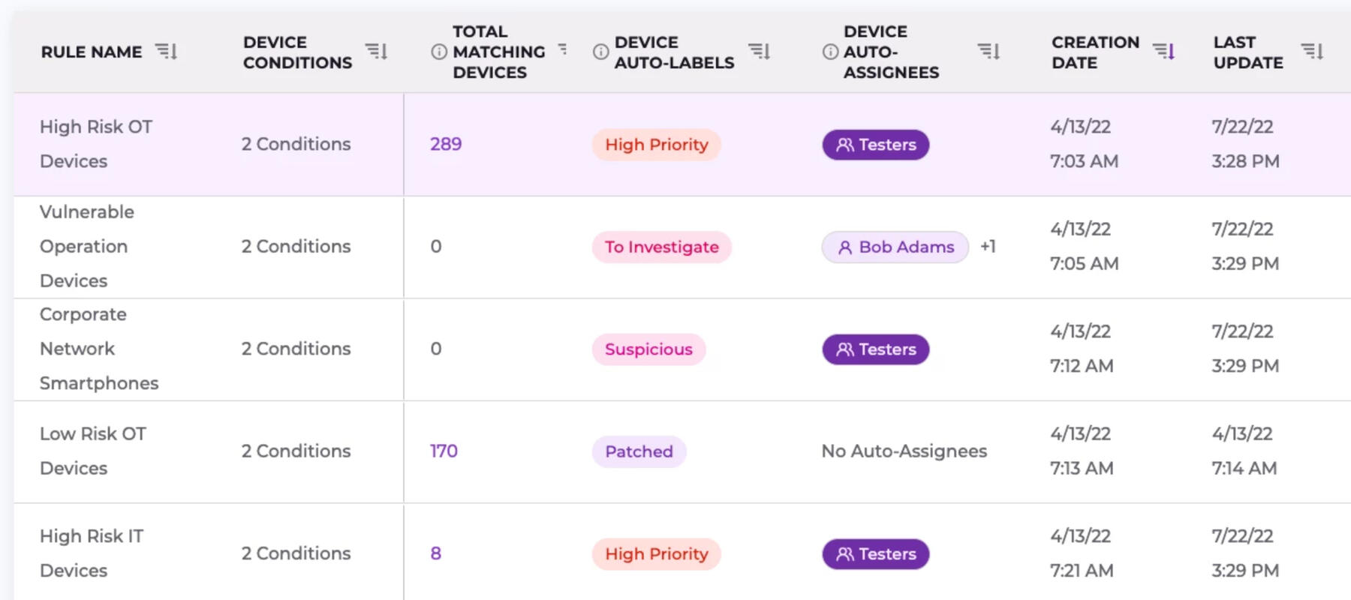The width and height of the screenshot is (1351, 600).
Task: Show info for Total Matching Devices
Action: 439,52
